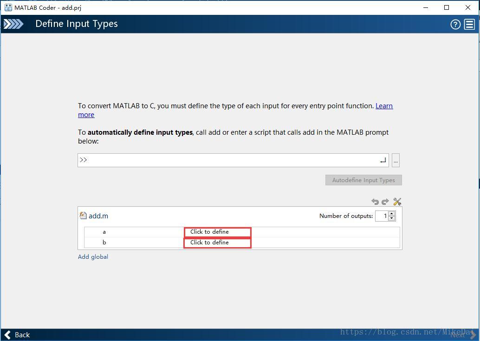Click the MATLAB Coder title bar icon
The height and width of the screenshot is (341, 480).
8,7
